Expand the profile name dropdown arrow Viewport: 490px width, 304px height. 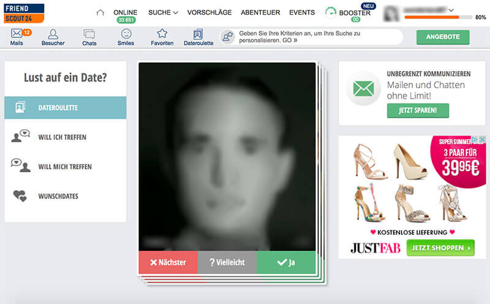(x=451, y=10)
